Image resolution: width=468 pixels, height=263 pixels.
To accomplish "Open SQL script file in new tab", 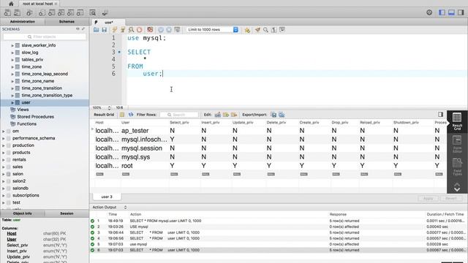I will pyautogui.click(x=17, y=13).
